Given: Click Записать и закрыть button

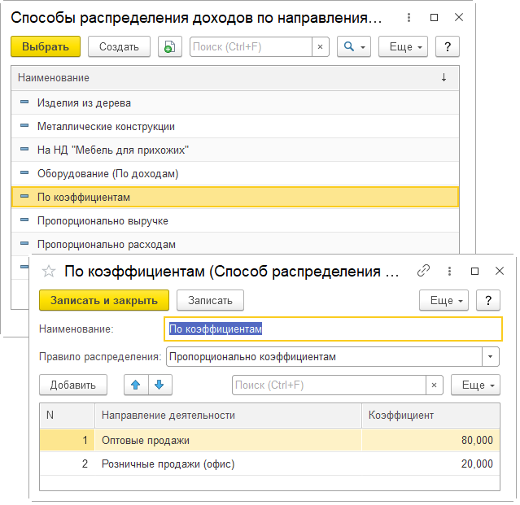Looking at the screenshot, I should point(104,300).
